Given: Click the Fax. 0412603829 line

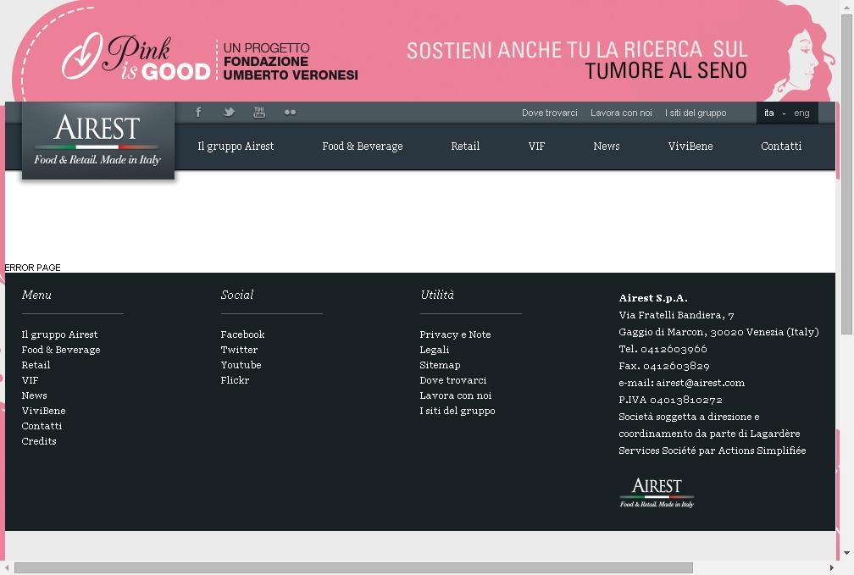Looking at the screenshot, I should pos(664,366).
